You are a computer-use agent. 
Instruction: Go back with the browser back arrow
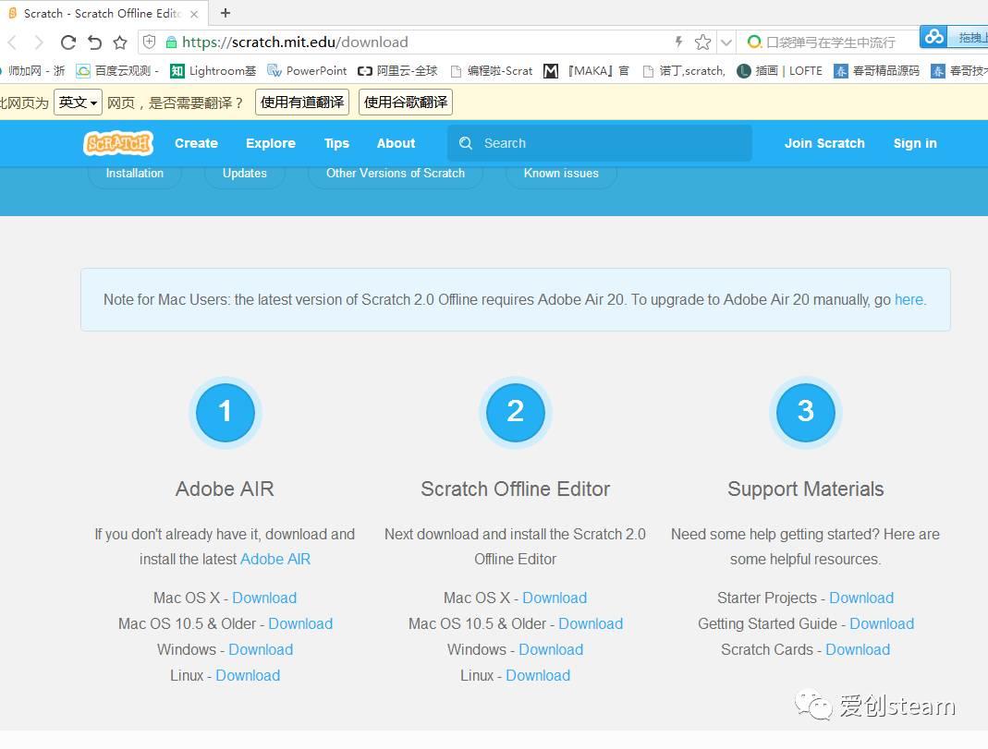pyautogui.click(x=11, y=42)
